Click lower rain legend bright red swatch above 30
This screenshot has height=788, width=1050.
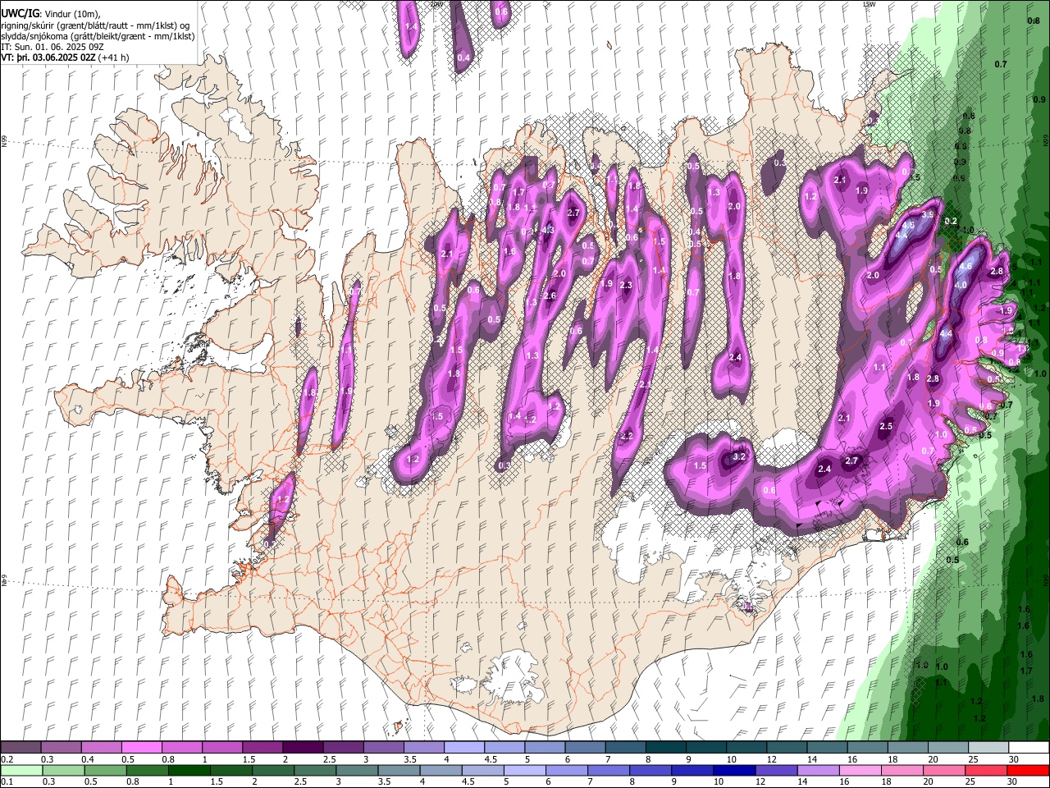[1027, 771]
